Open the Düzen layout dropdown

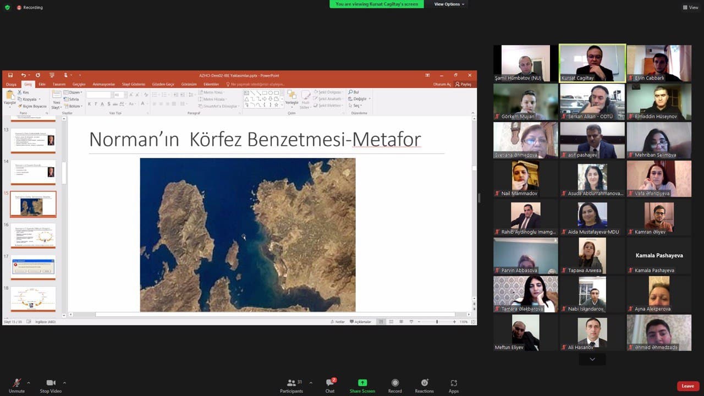(73, 92)
